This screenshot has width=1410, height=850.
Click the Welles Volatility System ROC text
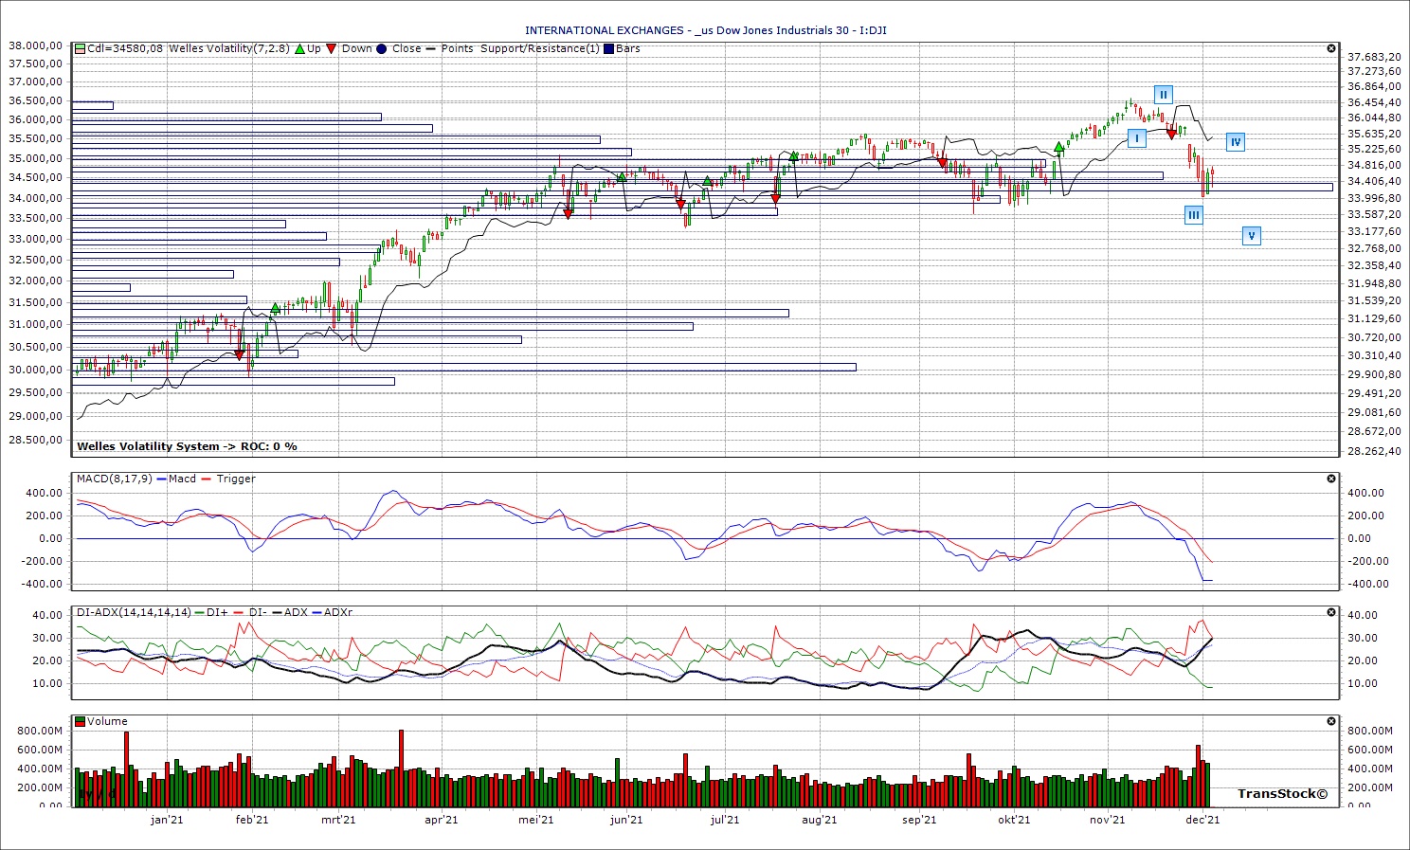pos(187,446)
